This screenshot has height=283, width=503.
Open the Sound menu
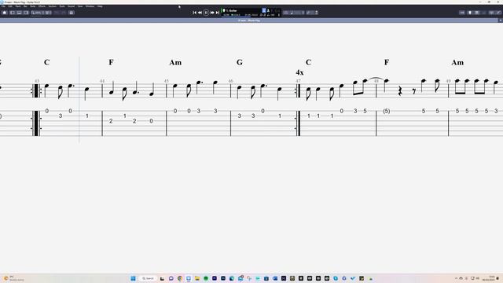[x=71, y=6]
